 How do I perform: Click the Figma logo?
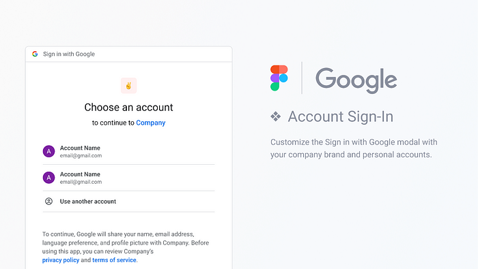coord(279,78)
